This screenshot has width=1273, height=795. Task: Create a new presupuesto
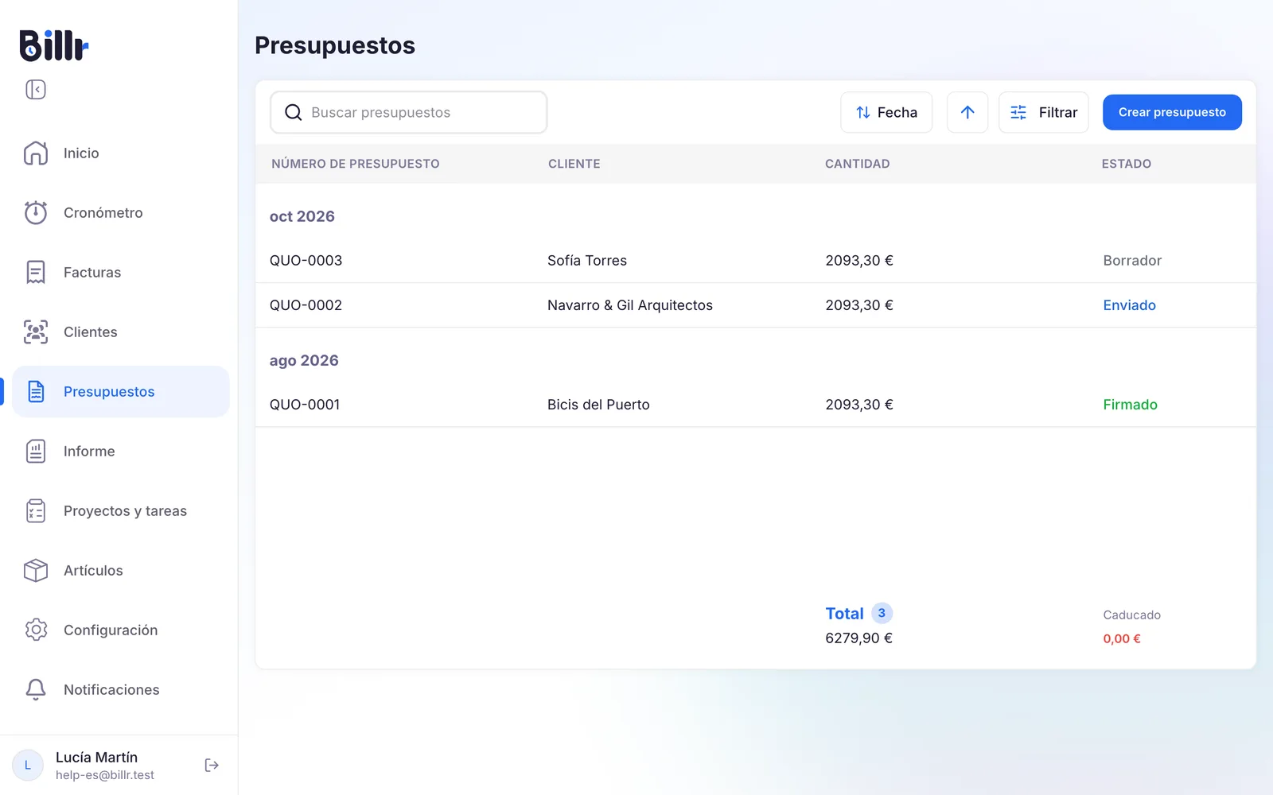click(1172, 112)
